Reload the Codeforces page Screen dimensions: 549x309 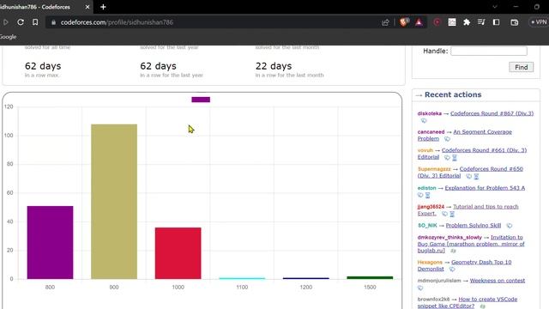tap(21, 22)
